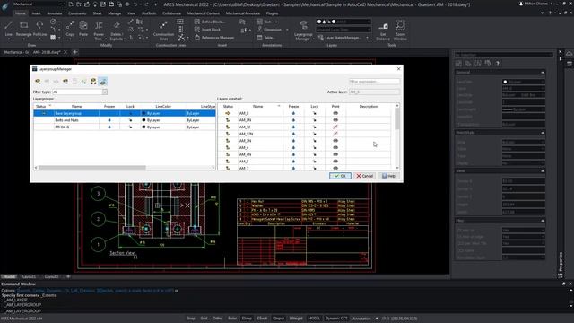
Task: Toggle freeze for layer AM_0N
Action: (x=293, y=120)
